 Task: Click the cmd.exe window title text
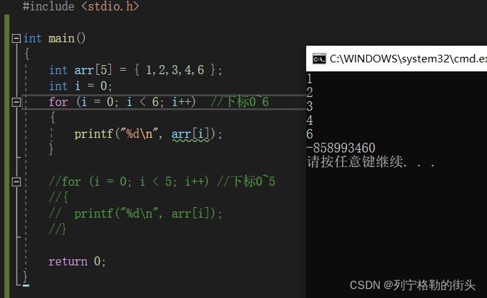click(x=408, y=59)
